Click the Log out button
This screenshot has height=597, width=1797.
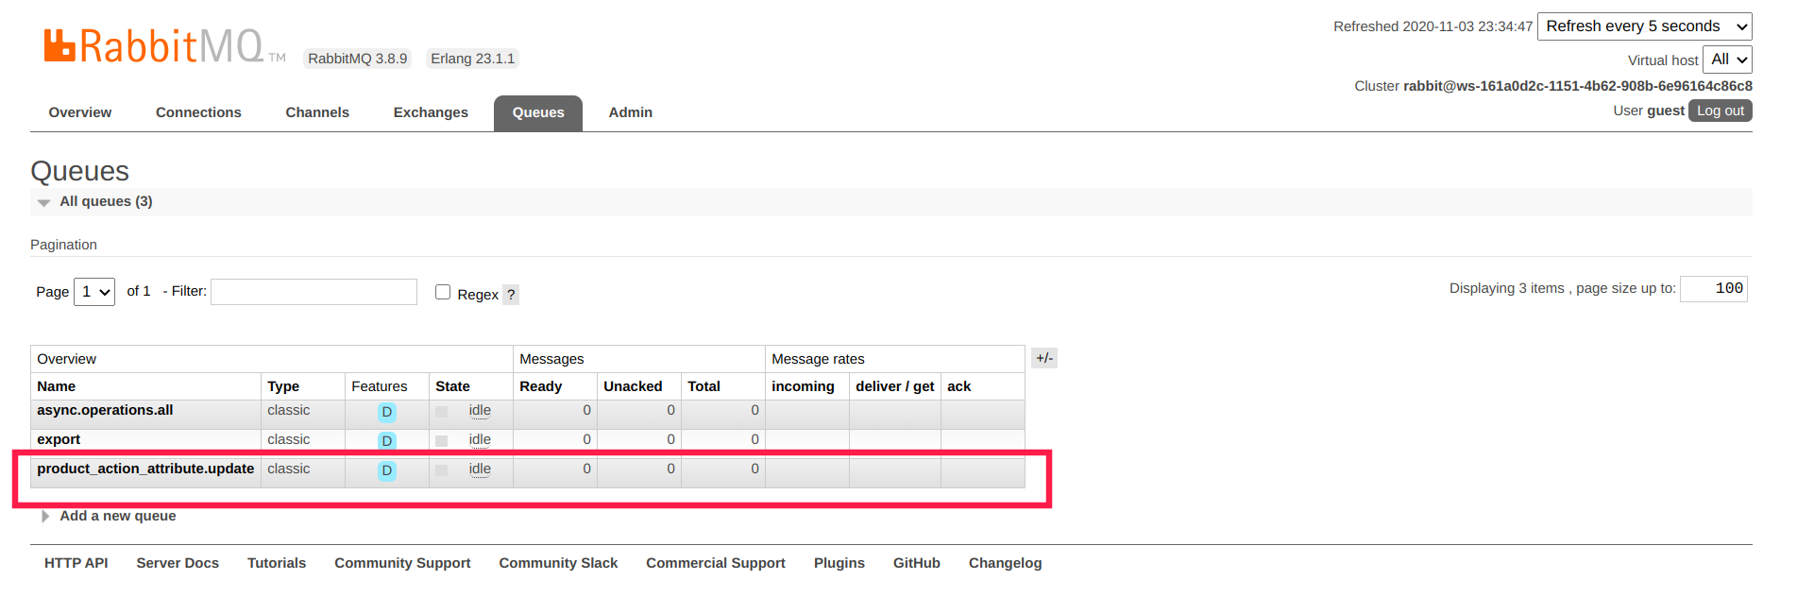coord(1720,111)
